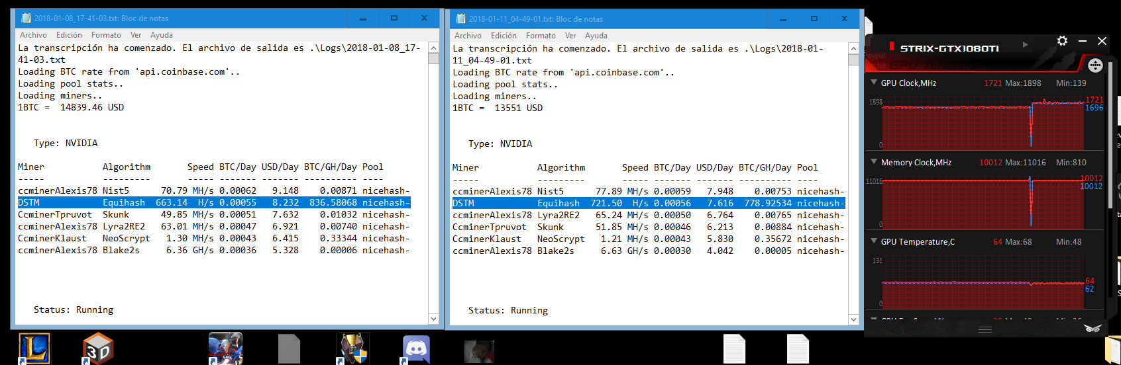Open the GPU Tweak settings gear
This screenshot has width=1121, height=365.
(x=1062, y=41)
